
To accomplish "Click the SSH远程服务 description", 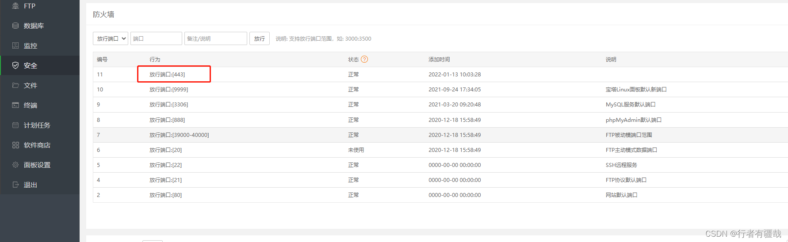I will tap(621, 165).
